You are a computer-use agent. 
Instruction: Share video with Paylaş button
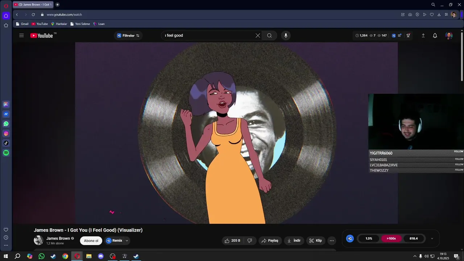point(270,241)
